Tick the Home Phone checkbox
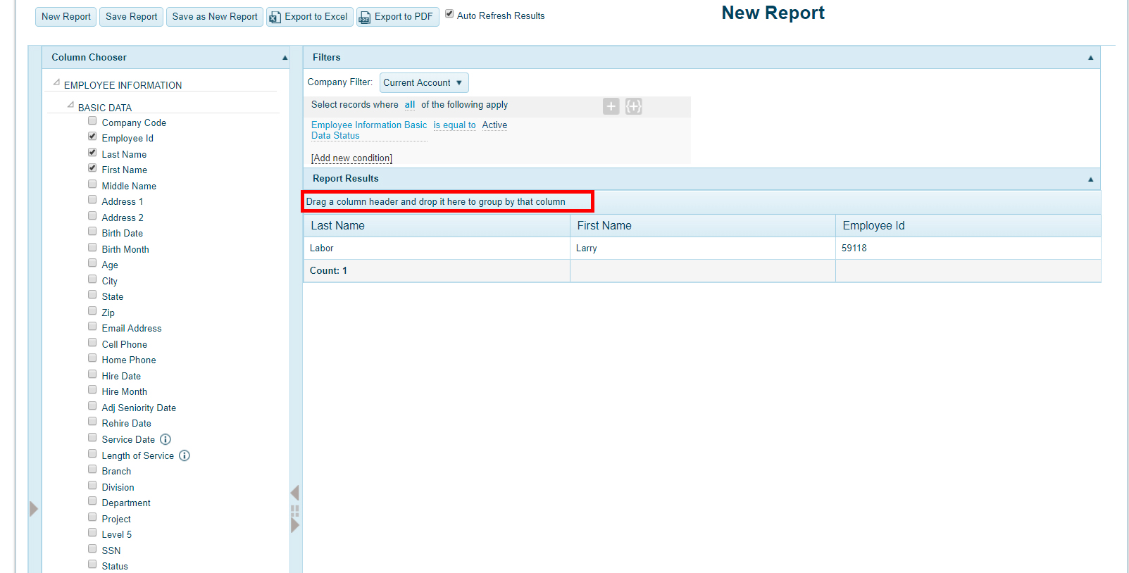Screen dimensions: 1129x573 click(x=92, y=358)
